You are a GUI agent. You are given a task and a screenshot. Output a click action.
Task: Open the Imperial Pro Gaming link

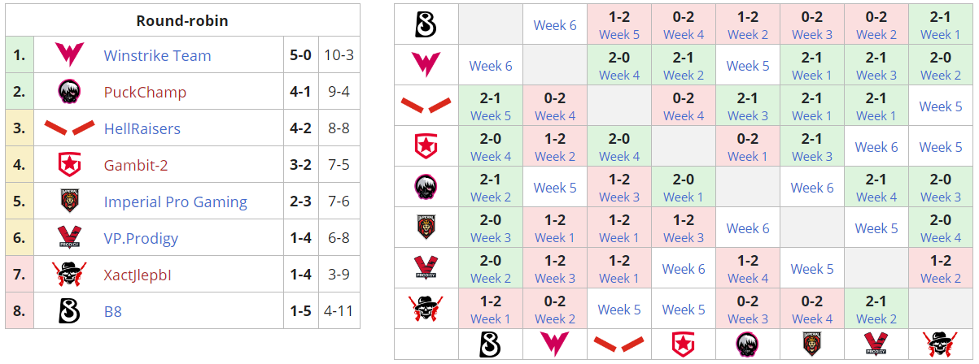coord(175,202)
